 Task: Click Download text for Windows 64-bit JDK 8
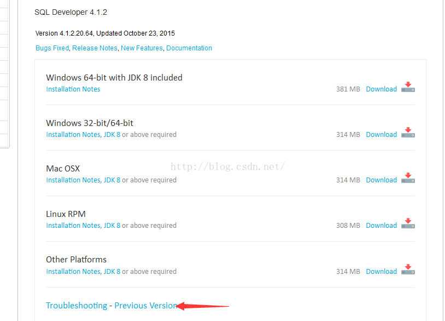coord(381,89)
